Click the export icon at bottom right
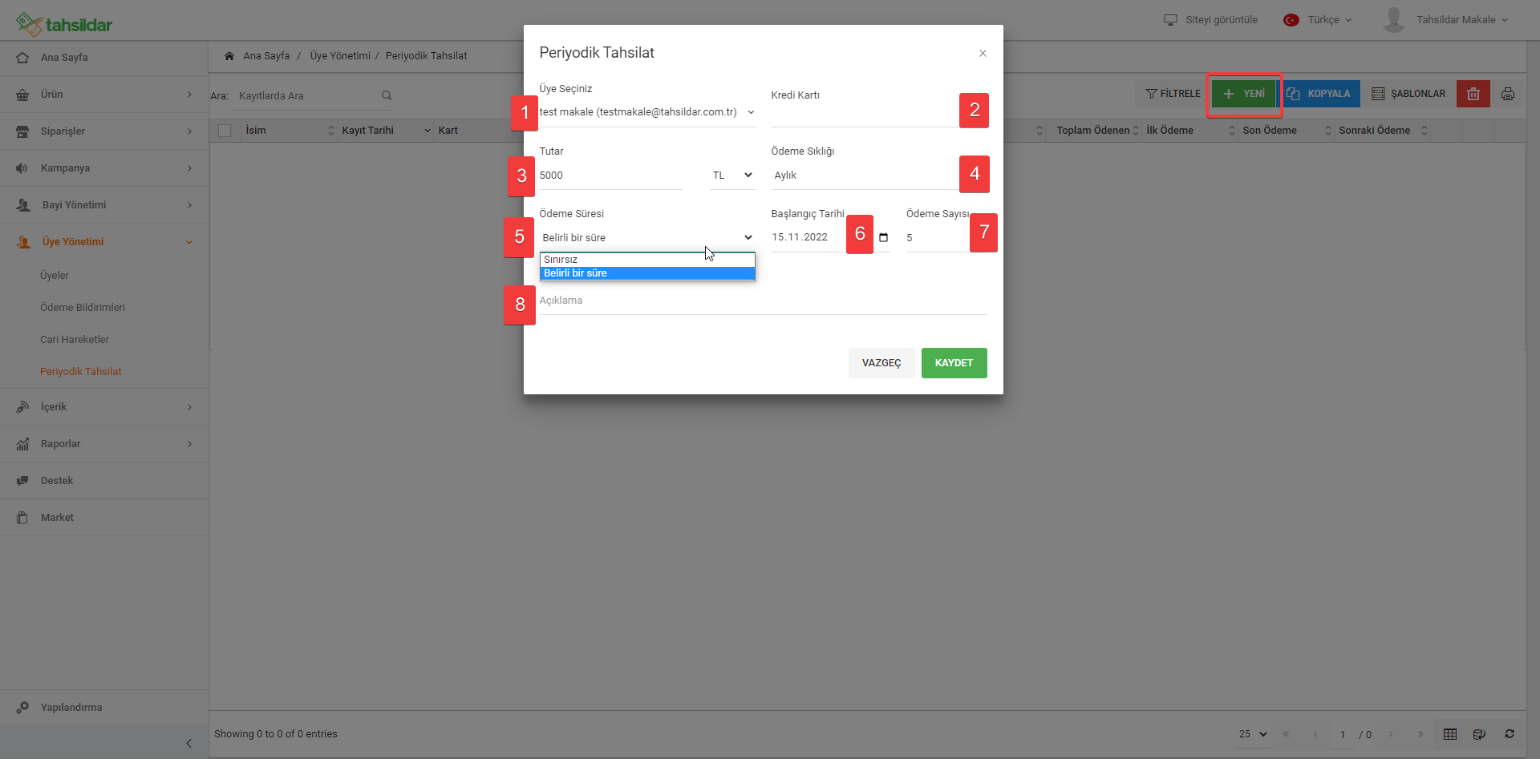Screen dimensions: 1540x759 tap(1480, 734)
